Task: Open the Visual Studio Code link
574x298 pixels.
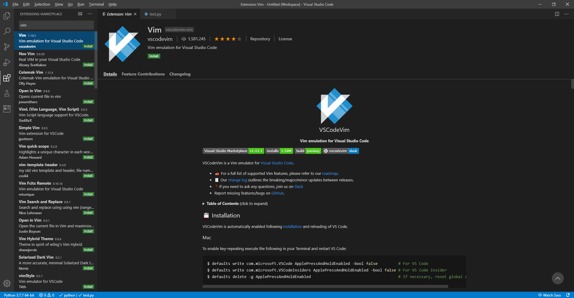Action: pos(277,163)
